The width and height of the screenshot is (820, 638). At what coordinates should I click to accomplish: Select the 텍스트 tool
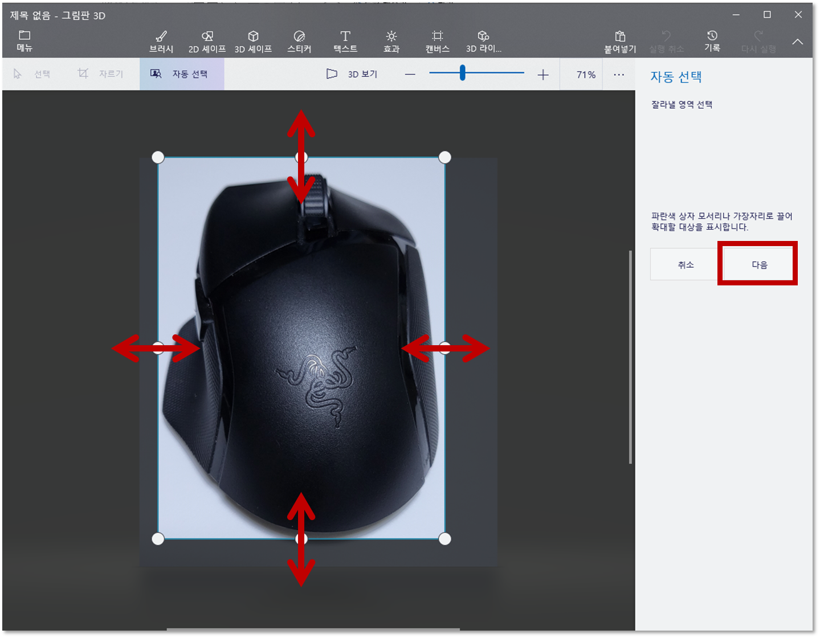(345, 42)
